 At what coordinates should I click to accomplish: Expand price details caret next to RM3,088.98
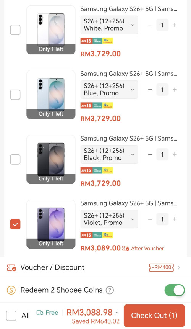(x=117, y=313)
